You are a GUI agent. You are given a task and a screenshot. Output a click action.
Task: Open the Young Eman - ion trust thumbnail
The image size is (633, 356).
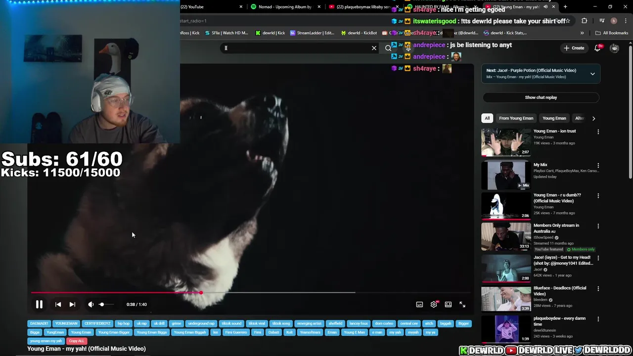click(506, 142)
